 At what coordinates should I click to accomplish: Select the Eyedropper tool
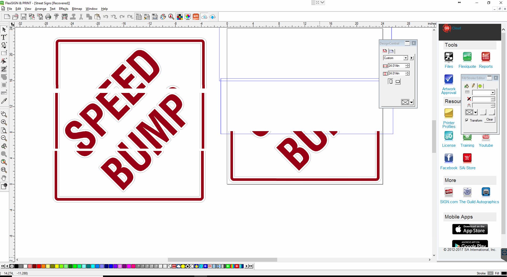[x=4, y=101]
